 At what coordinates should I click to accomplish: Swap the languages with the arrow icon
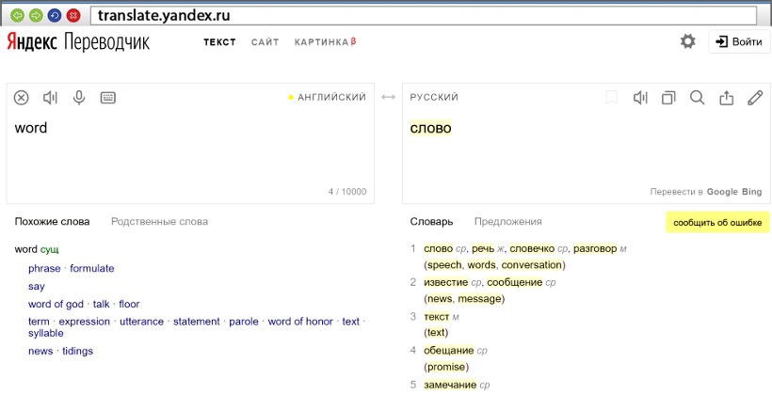(387, 98)
